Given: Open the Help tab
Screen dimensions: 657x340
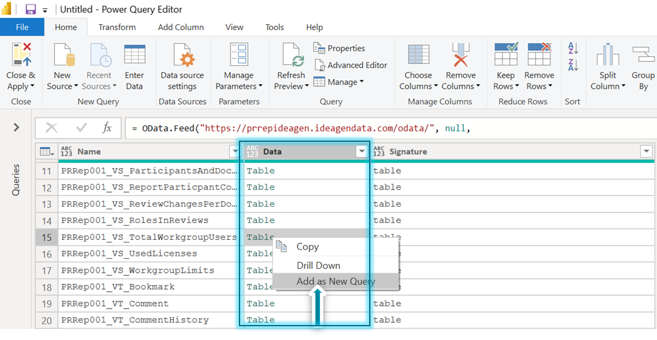Looking at the screenshot, I should 314,27.
